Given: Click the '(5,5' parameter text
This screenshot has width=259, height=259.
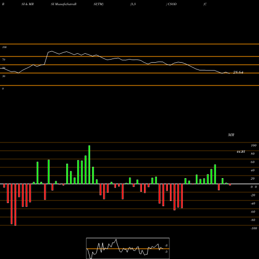Looking at the screenshot, I should 133,4.
